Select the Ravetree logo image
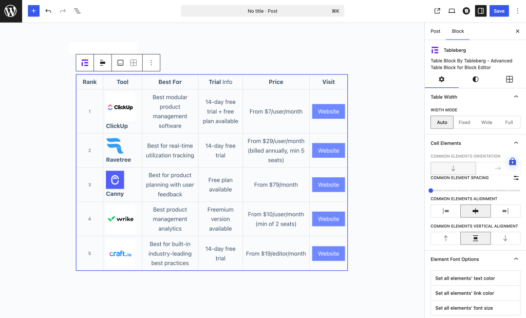The image size is (526, 318). tap(115, 145)
